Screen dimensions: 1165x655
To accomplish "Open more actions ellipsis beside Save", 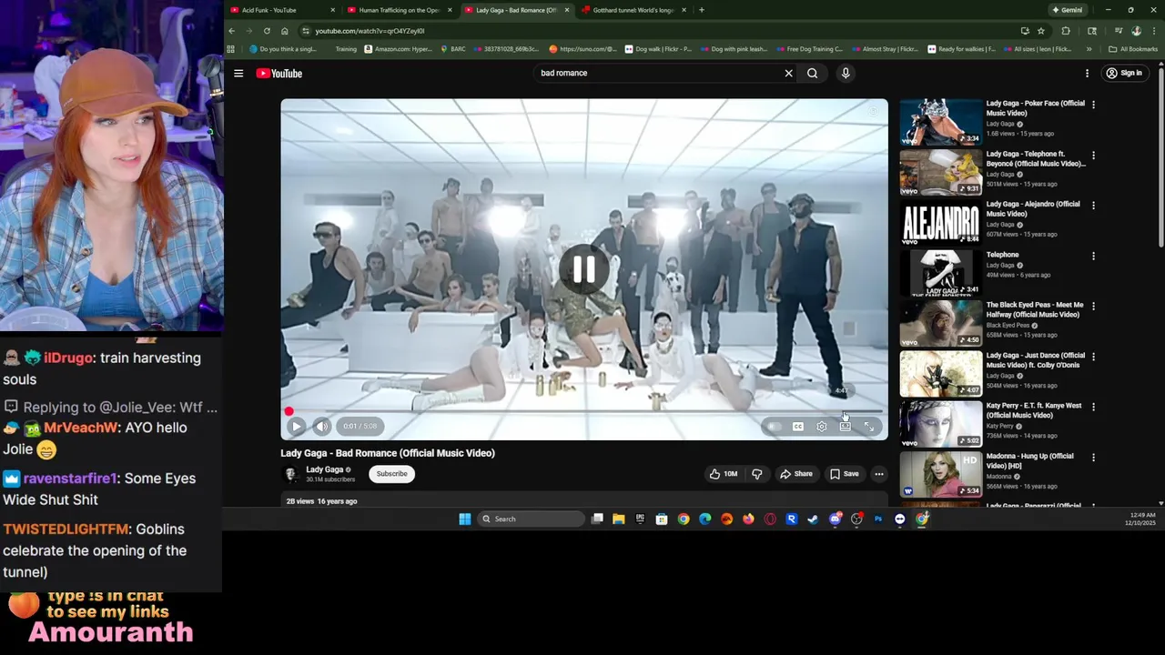I will pyautogui.click(x=879, y=473).
